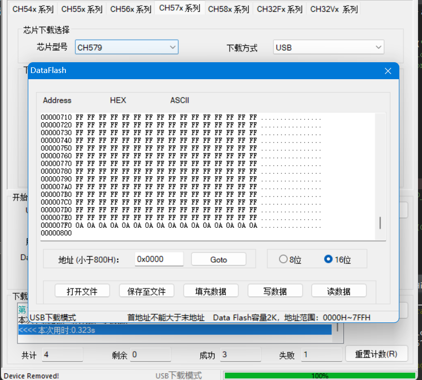Click the hex view vertical scrollbar
Viewport: 422px width, 380px height.
(380, 223)
